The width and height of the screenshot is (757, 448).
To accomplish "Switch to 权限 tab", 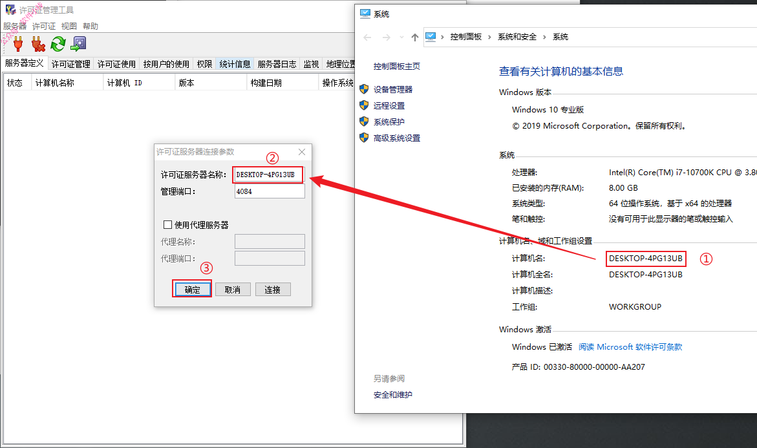I will pyautogui.click(x=204, y=64).
